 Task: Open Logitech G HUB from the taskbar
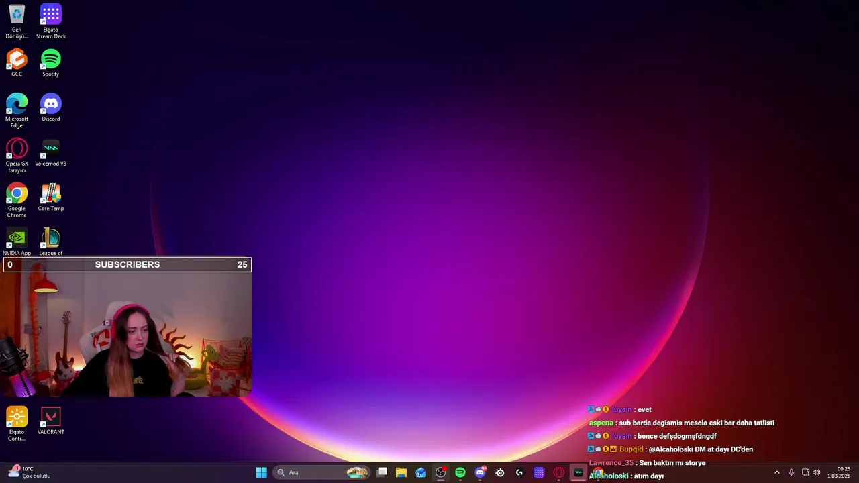click(519, 472)
